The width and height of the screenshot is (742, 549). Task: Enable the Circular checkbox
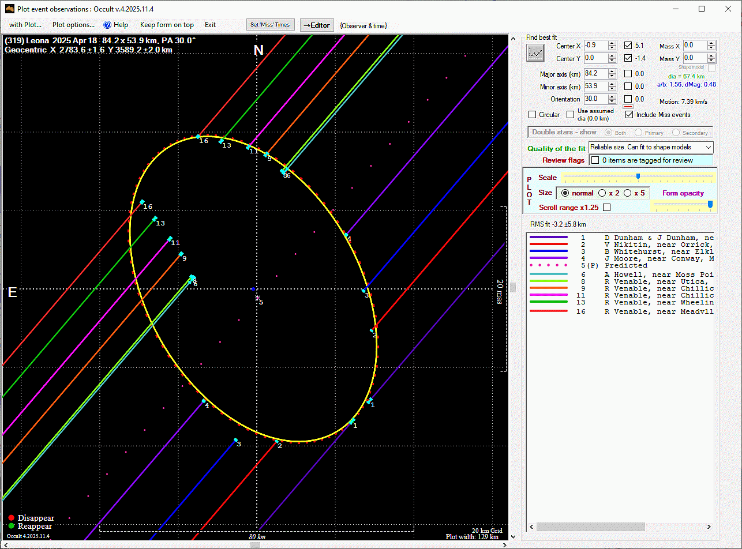click(533, 115)
